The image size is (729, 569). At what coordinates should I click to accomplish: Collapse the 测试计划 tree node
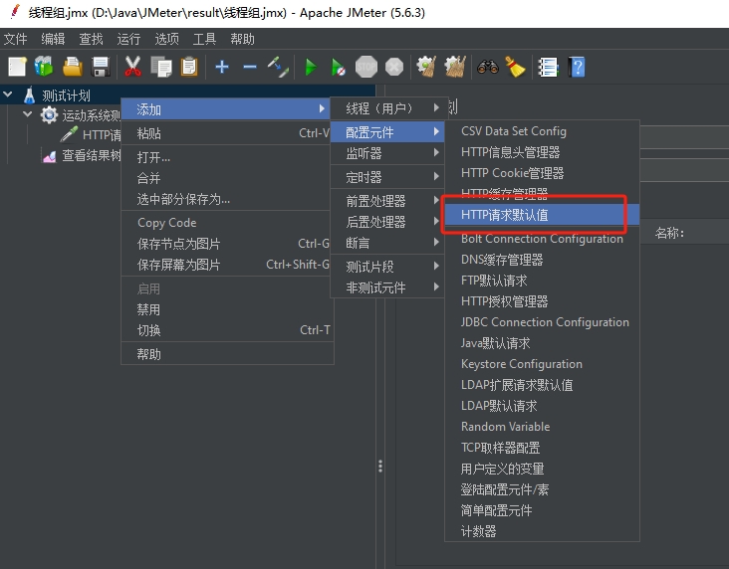pyautogui.click(x=9, y=95)
